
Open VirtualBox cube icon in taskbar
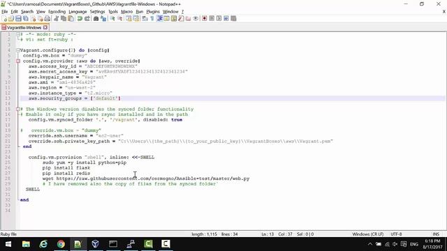(x=96, y=244)
